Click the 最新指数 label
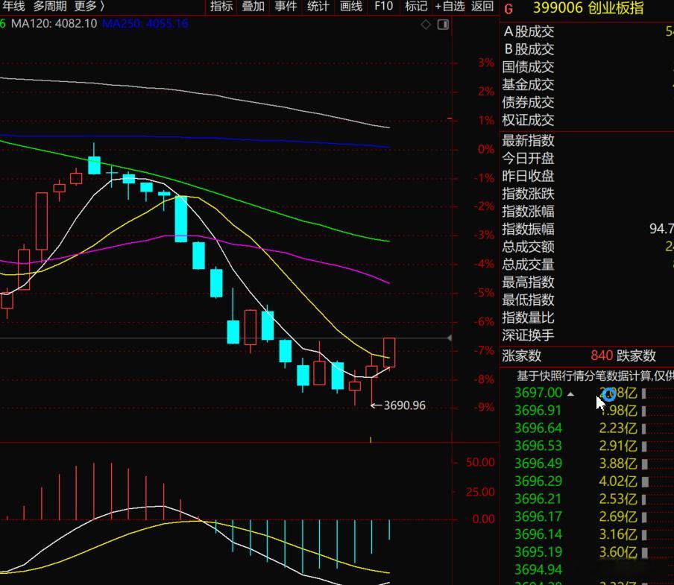The height and width of the screenshot is (585, 674). point(528,140)
